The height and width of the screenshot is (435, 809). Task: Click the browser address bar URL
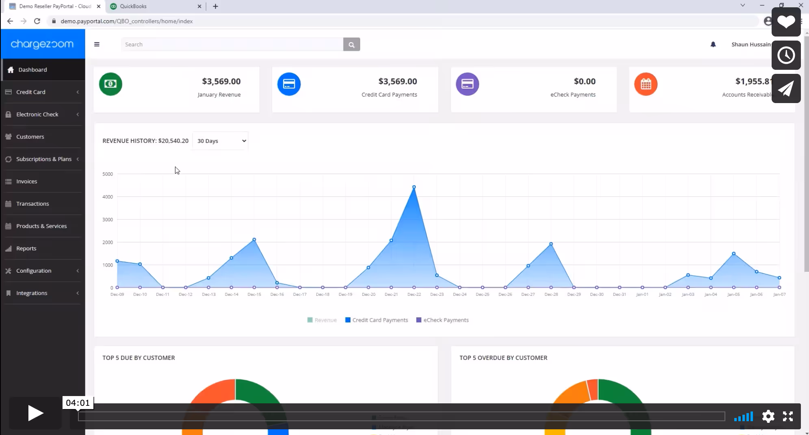[127, 21]
